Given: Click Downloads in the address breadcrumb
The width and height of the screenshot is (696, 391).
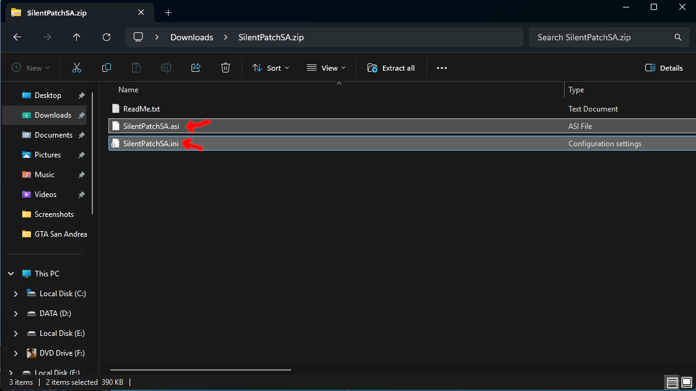Looking at the screenshot, I should pos(192,37).
